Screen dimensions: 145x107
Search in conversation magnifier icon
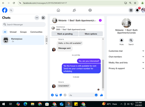tap(131, 40)
